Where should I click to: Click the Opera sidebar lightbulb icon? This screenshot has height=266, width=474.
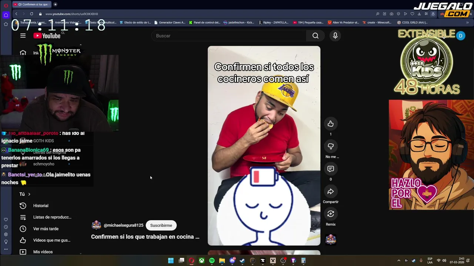click(6, 242)
